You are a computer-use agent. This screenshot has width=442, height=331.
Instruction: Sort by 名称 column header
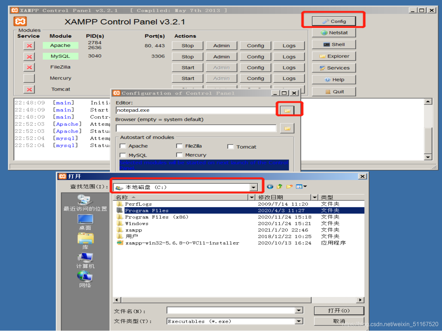[181, 197]
